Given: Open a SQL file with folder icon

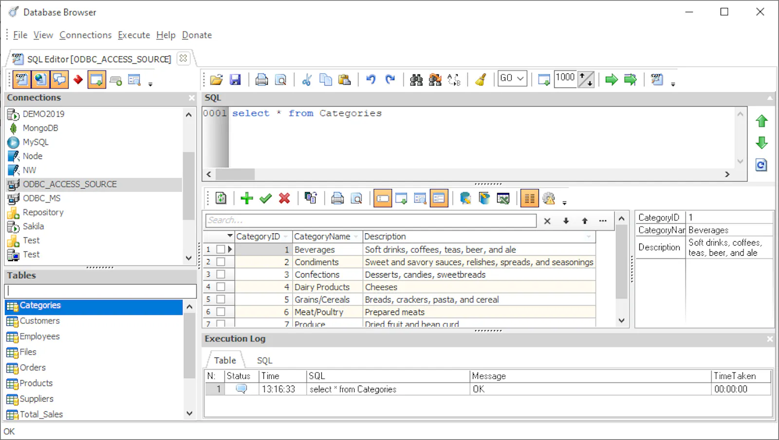Looking at the screenshot, I should tap(216, 79).
